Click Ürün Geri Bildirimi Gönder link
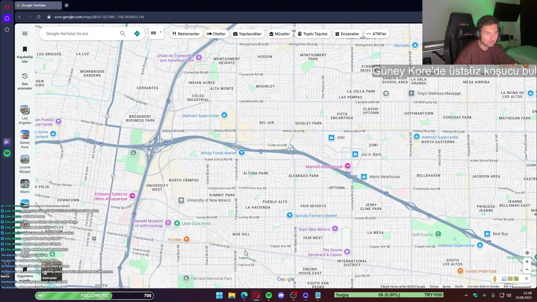537x302 pixels. [x=483, y=286]
